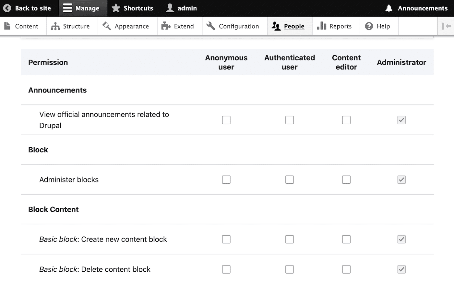Click 'View official announcements related to Drupal' text
Image resolution: width=454 pixels, height=283 pixels.
tap(104, 120)
